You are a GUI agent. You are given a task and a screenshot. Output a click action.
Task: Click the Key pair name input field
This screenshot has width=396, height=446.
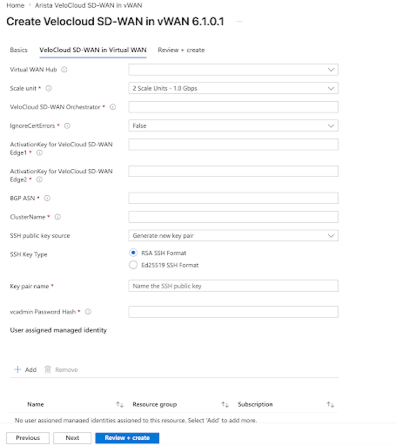pyautogui.click(x=233, y=286)
